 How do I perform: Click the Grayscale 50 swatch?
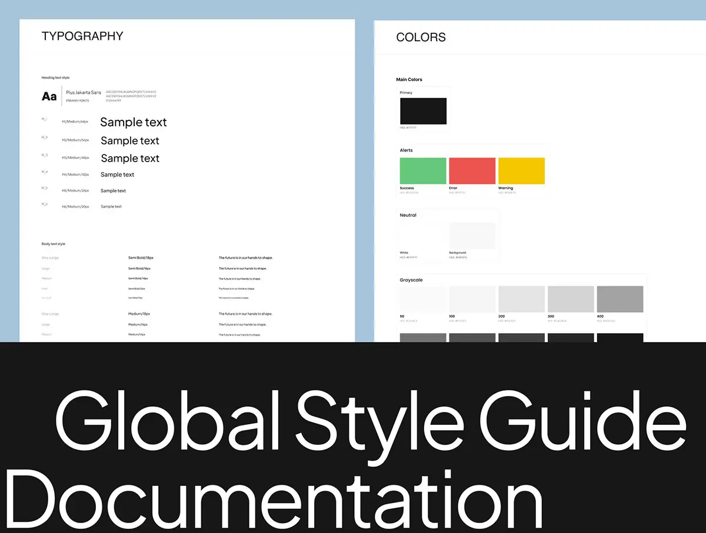pyautogui.click(x=423, y=299)
